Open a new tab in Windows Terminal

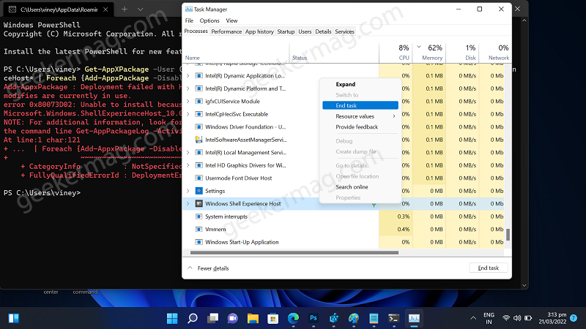tap(125, 10)
